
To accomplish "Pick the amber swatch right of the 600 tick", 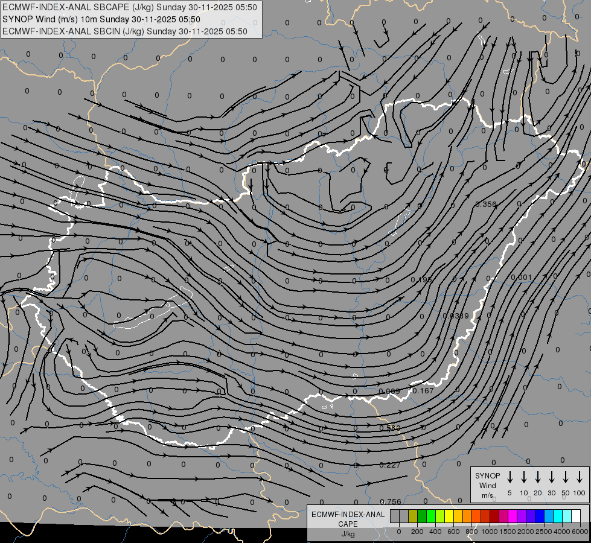I will click(458, 516).
